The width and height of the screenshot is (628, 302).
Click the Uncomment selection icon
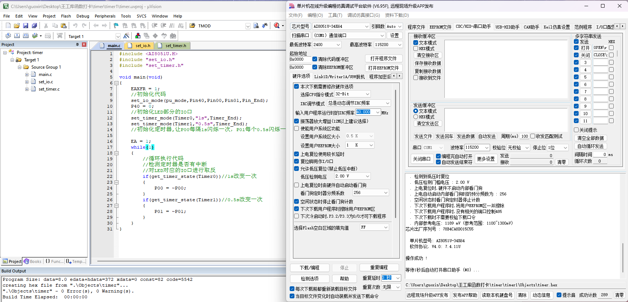click(x=181, y=26)
